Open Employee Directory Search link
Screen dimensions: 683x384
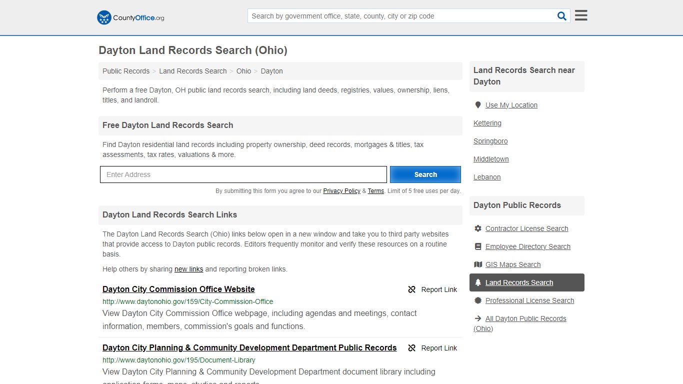pos(528,246)
